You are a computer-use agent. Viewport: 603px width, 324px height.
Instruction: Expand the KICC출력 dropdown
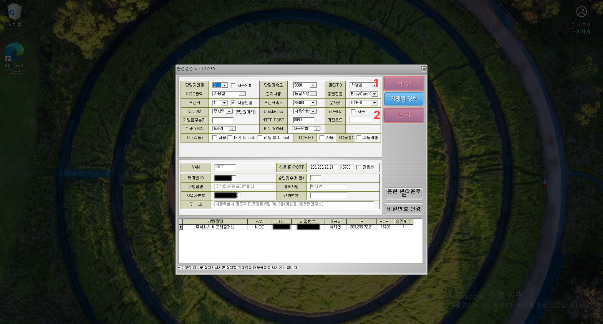tap(242, 94)
